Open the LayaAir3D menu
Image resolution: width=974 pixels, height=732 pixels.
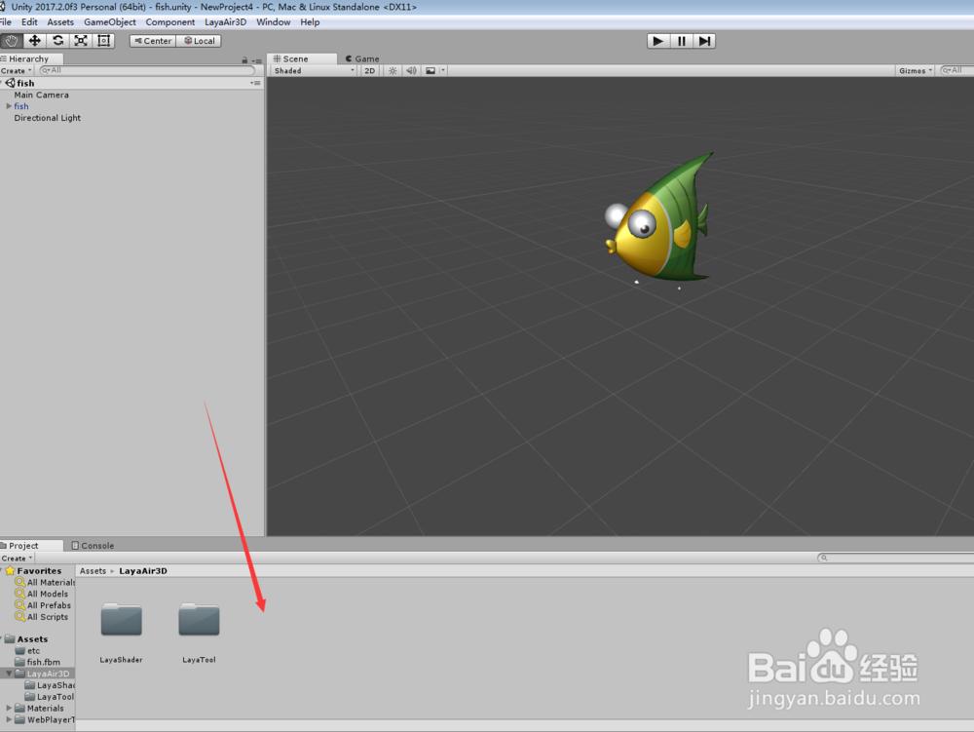pos(225,21)
